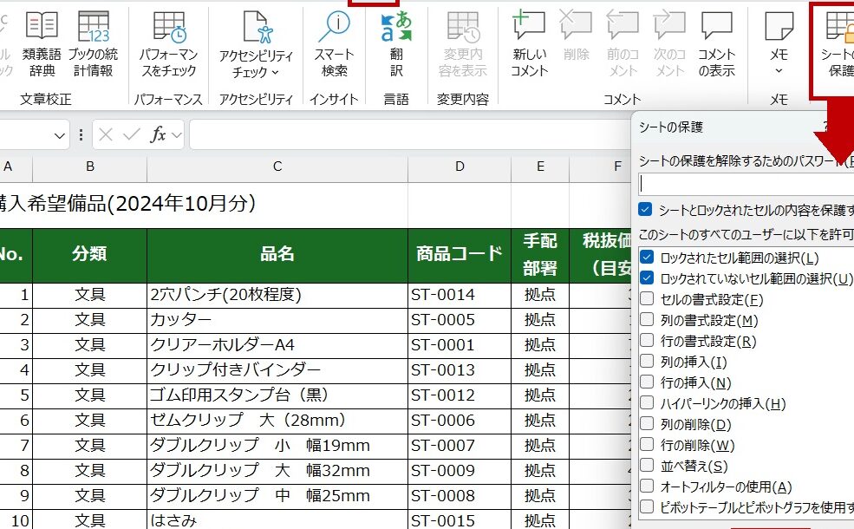
Task: Select cell 2穴パンチ(20枚程度)
Action: pyautogui.click(x=277, y=295)
